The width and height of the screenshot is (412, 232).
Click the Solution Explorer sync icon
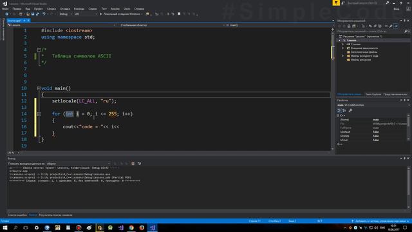[x=370, y=26]
